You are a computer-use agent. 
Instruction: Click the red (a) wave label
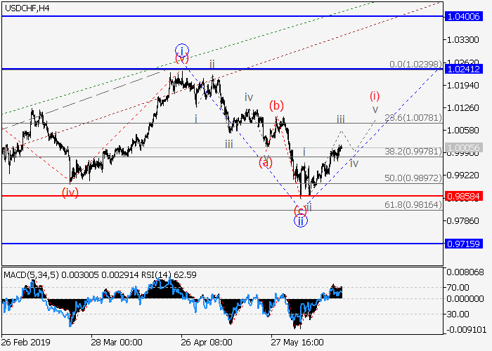point(266,162)
